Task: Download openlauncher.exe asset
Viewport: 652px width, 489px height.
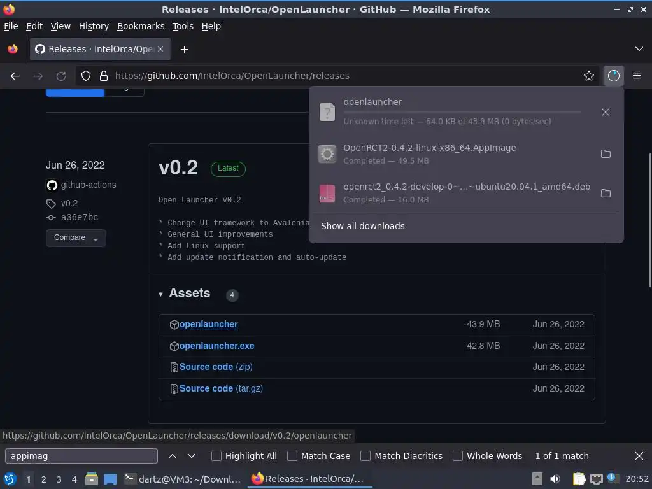Action: pyautogui.click(x=216, y=346)
